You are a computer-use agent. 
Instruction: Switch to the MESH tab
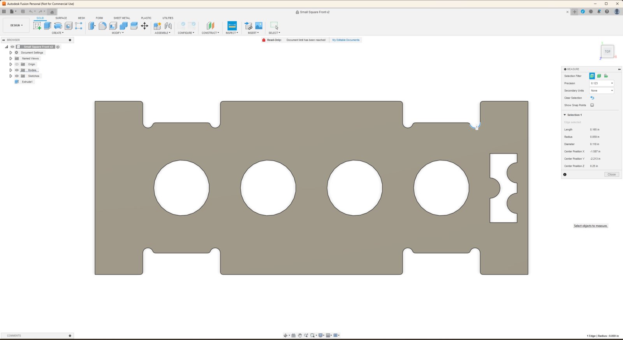pyautogui.click(x=81, y=18)
